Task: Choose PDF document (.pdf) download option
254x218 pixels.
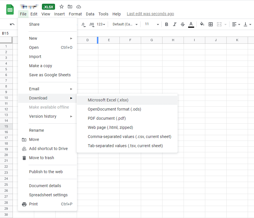Action: 107,118
